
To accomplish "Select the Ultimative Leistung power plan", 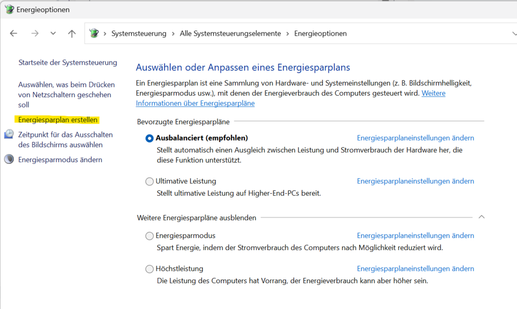I will [x=149, y=181].
